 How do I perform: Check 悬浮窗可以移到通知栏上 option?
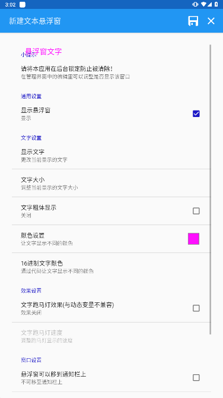tap(196, 378)
